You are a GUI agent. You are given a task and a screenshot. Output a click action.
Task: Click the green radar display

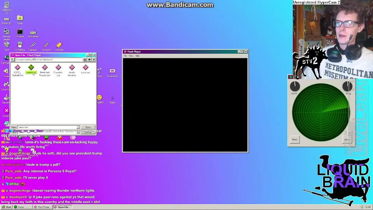pos(321,112)
